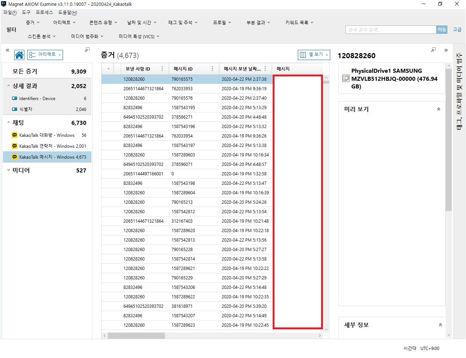466x358 pixels.
Task: Pin the left navigation pane
Action: pyautogui.click(x=87, y=49)
